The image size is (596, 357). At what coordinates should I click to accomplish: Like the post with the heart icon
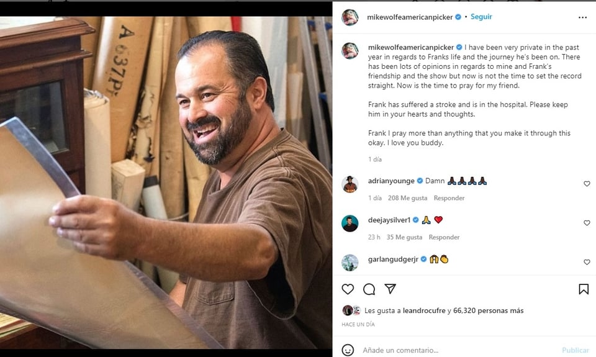pos(348,289)
